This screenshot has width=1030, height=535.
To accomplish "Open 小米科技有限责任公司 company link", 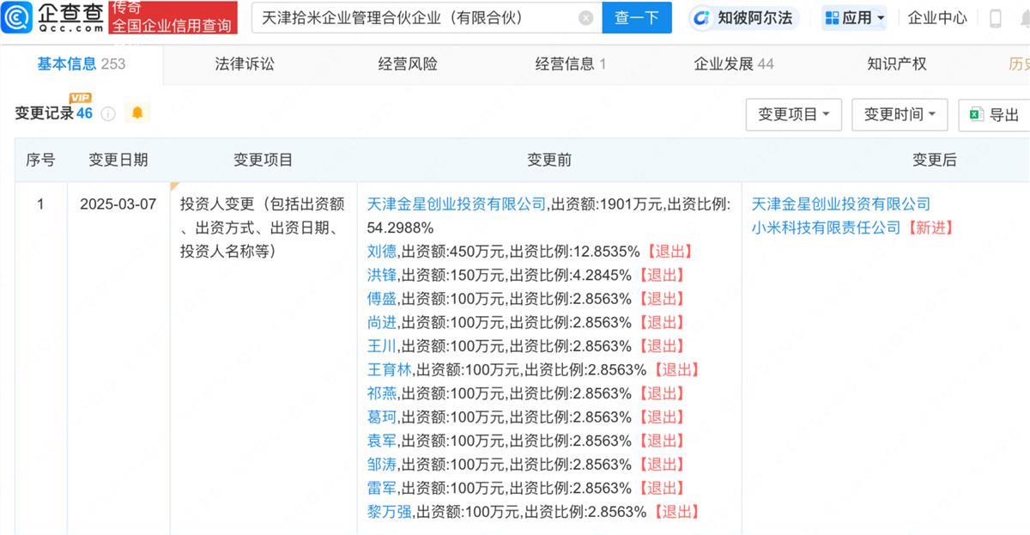I will (x=829, y=227).
